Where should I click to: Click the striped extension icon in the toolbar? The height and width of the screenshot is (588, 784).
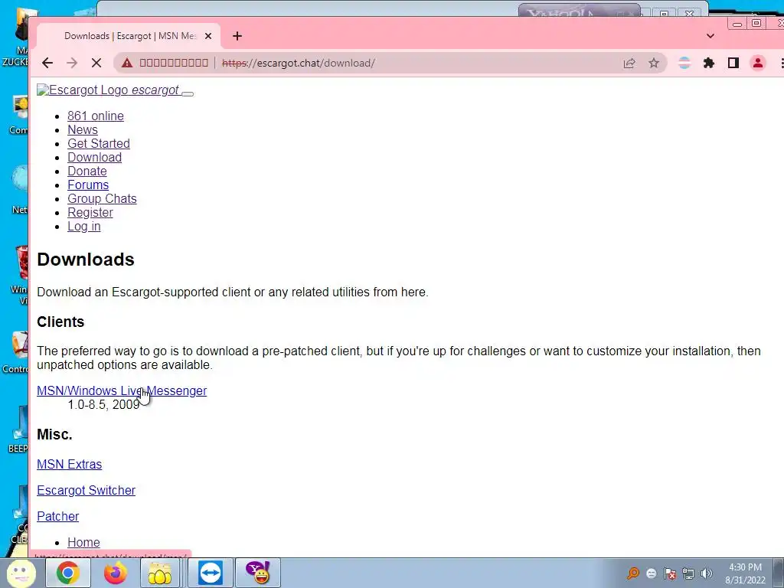point(684,63)
